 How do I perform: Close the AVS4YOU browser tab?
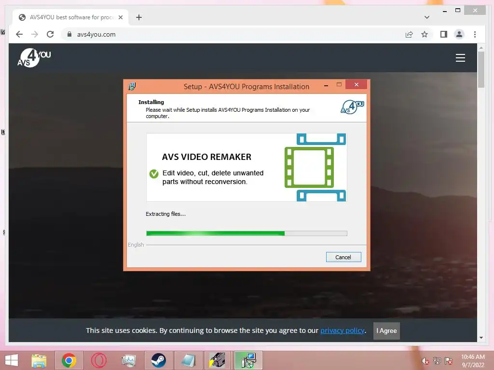(120, 17)
